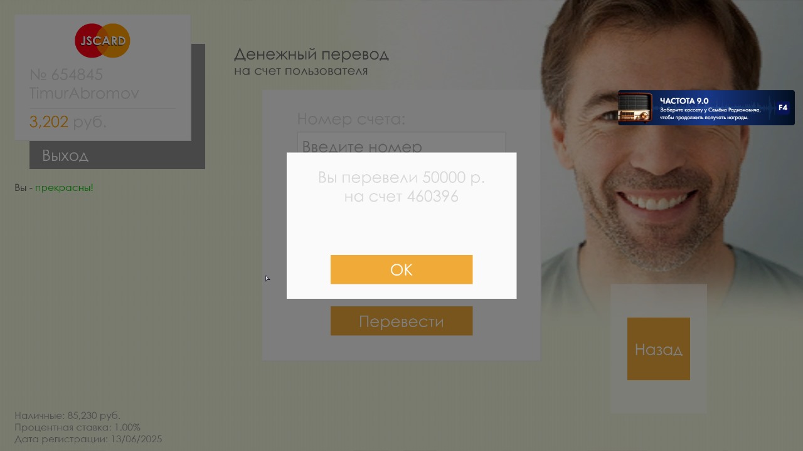Click the Процентная ставка: 1.00% line
The height and width of the screenshot is (451, 803).
tap(72, 427)
